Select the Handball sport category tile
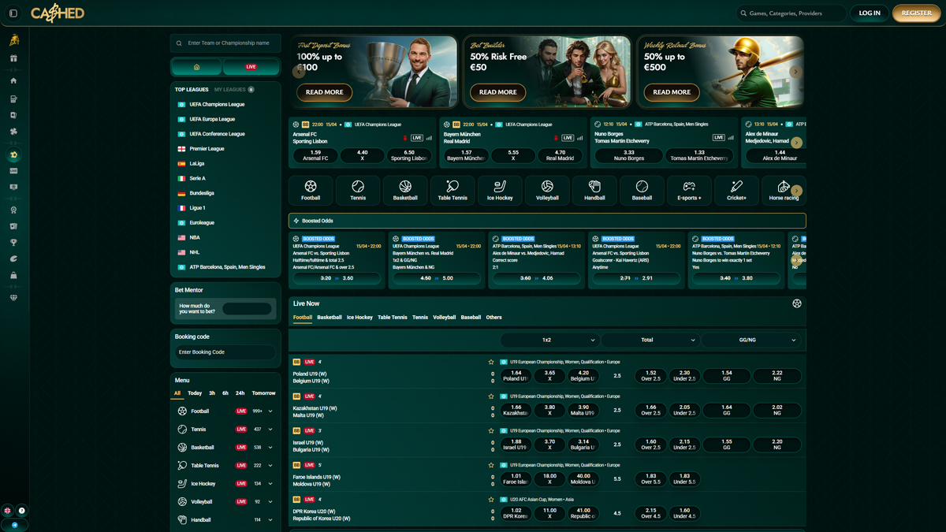The height and width of the screenshot is (532, 946). pyautogui.click(x=594, y=190)
